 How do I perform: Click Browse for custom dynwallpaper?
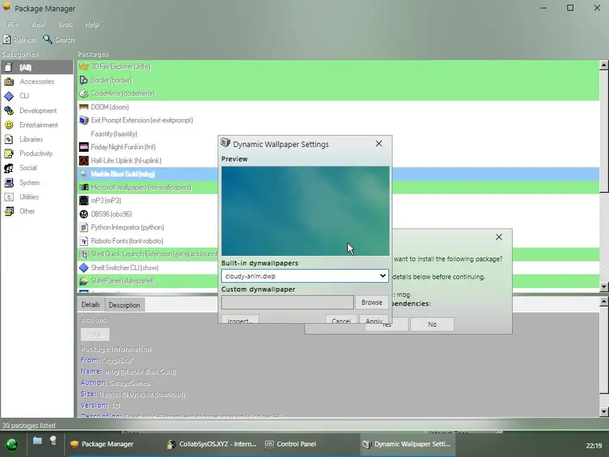(372, 302)
